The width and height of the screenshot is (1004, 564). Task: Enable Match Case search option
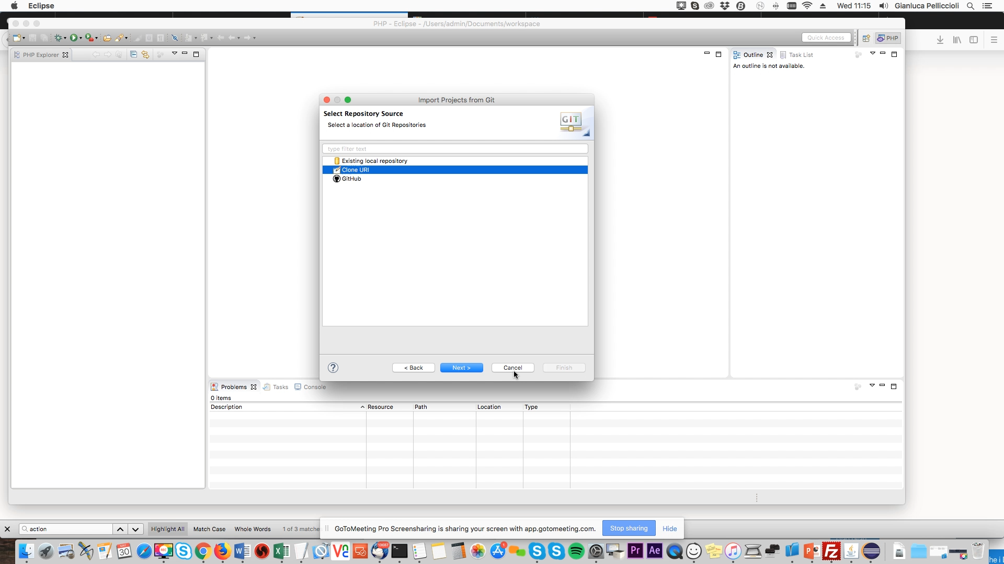pyautogui.click(x=209, y=529)
